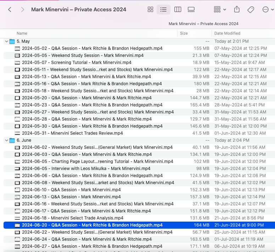Click the 144.7 MB size value
Screen dimensions: 275x252
pyautogui.click(x=200, y=98)
